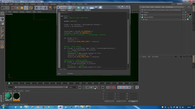
Task: Open the MoGraph menu
Action: (53, 4)
